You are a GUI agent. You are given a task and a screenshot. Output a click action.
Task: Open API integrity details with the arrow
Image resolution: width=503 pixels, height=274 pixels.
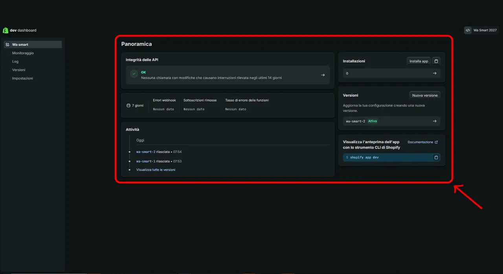click(x=323, y=75)
